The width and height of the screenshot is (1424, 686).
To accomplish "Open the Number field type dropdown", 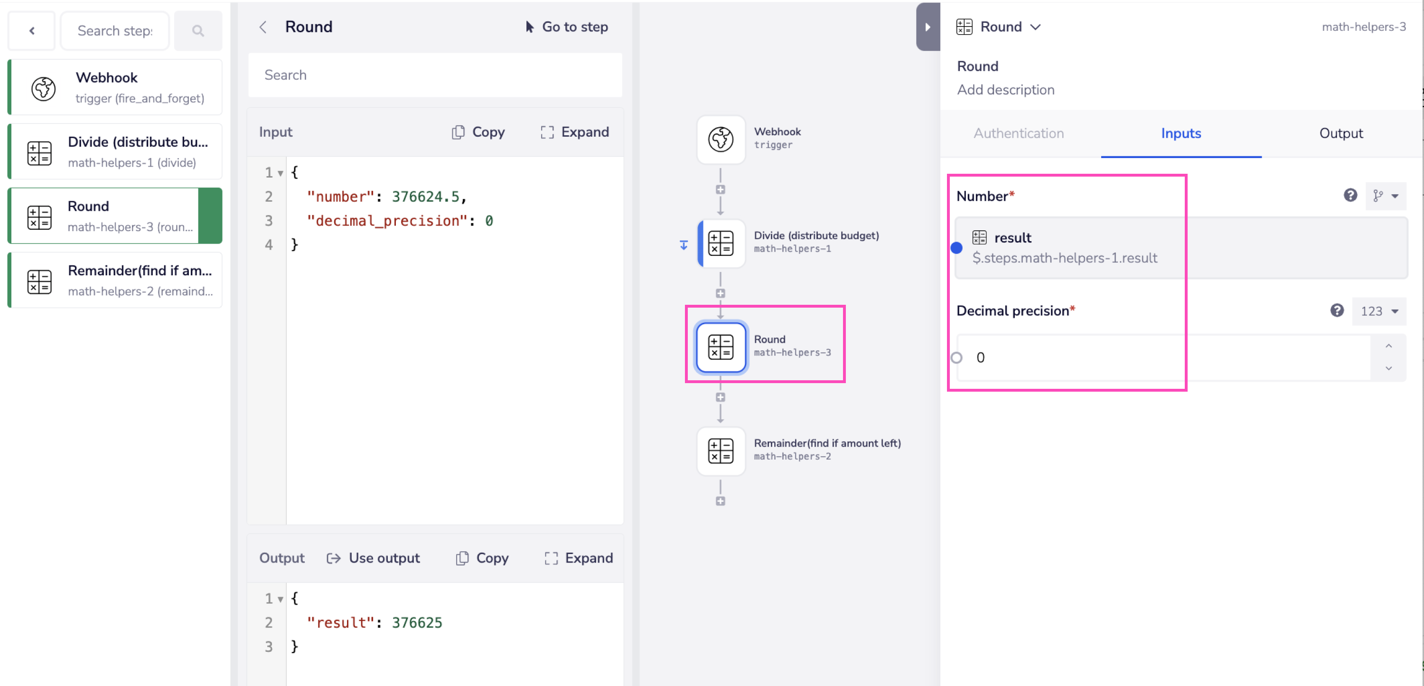I will point(1385,196).
